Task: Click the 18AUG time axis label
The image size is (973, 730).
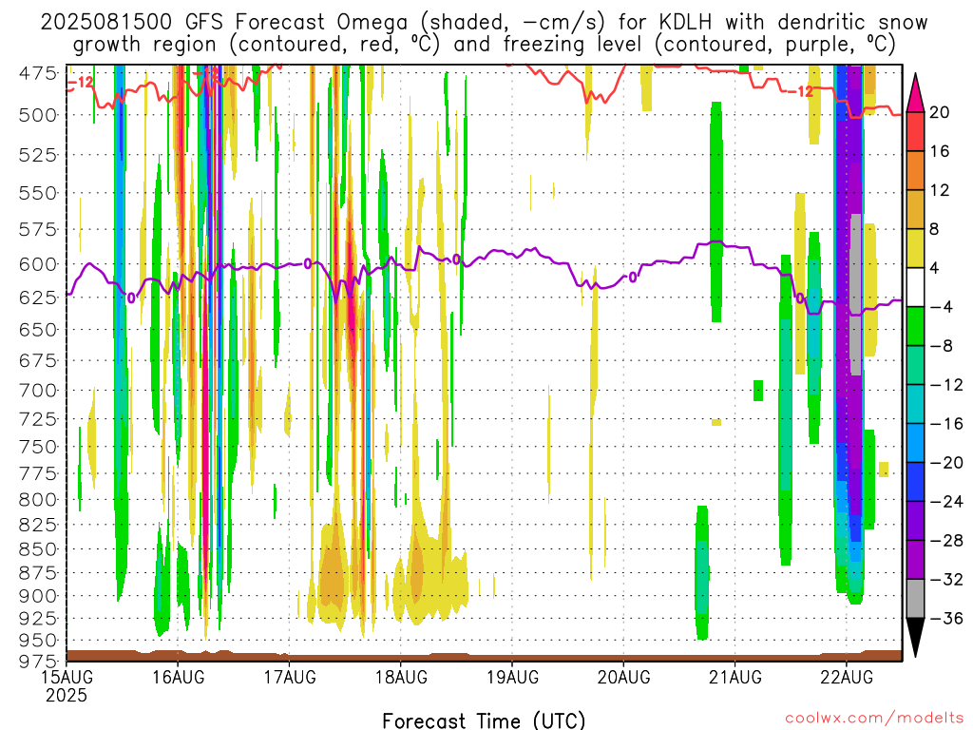Action: click(x=401, y=677)
